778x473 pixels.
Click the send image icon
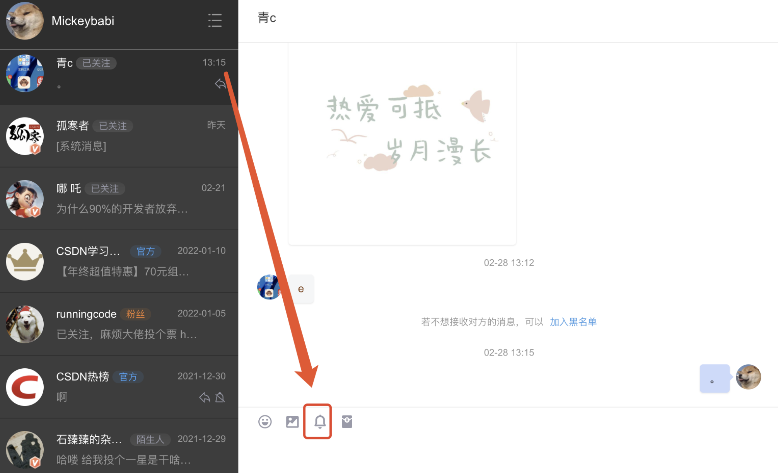pos(292,422)
